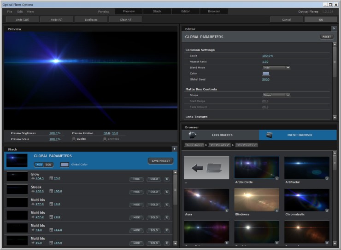Image resolution: width=341 pixels, height=250 pixels.
Task: Toggle the SCN blend mode in Global Parameters
Action: 48,165
